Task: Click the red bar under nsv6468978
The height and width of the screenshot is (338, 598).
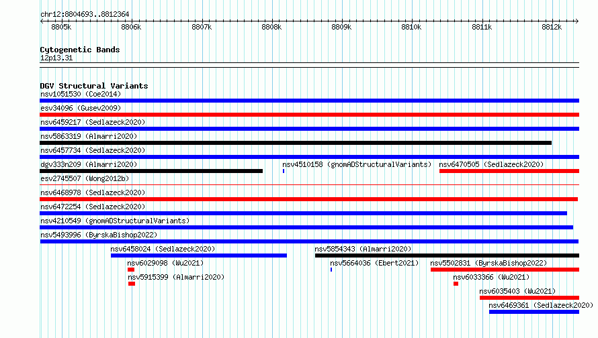Action: (308, 199)
